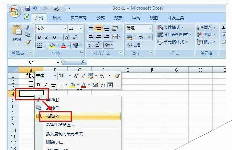This screenshot has width=232, height=150.
Task: Open alignment dialog launcher in 对齐方式 group
Action: tap(120, 52)
